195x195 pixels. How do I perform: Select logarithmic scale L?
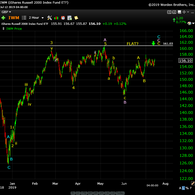tap(183, 188)
